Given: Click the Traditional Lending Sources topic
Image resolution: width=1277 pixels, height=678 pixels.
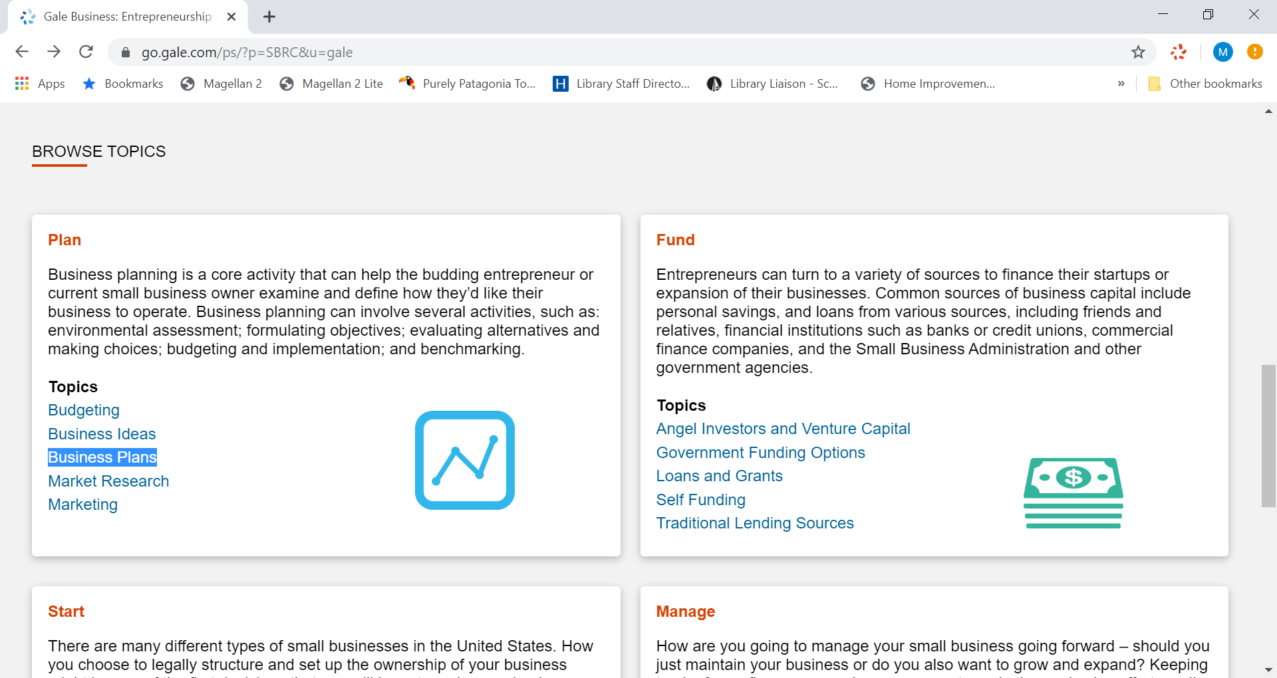Looking at the screenshot, I should pos(755,523).
